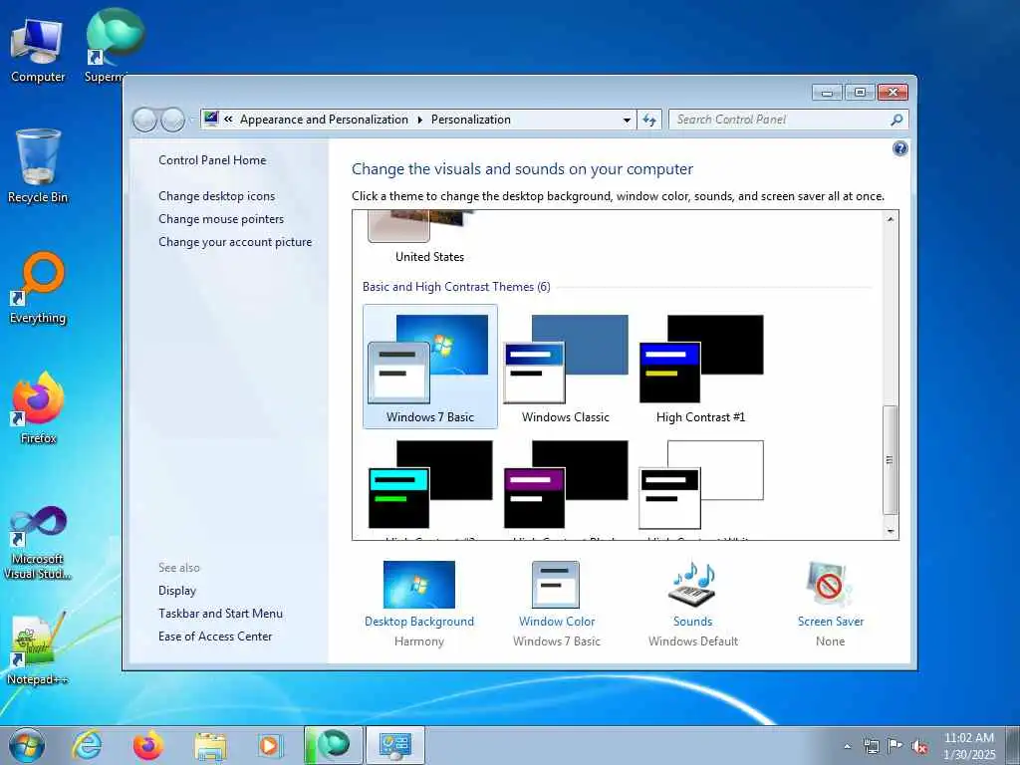This screenshot has height=765, width=1020.
Task: Select the Windows 7 Basic theme
Action: click(430, 367)
